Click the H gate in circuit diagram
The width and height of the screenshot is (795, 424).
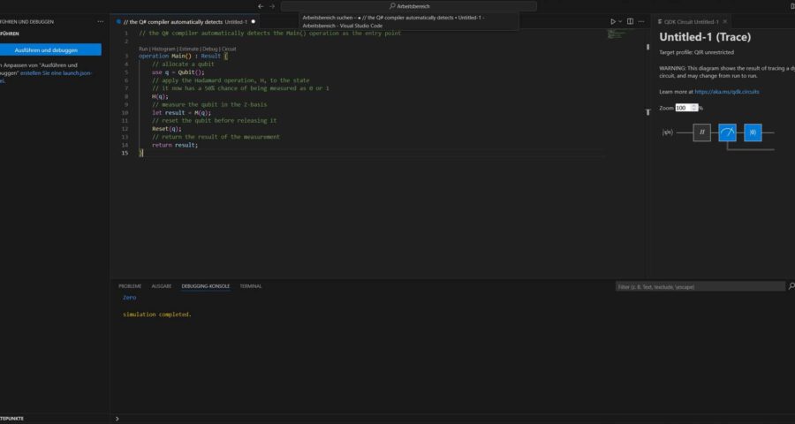tap(701, 132)
